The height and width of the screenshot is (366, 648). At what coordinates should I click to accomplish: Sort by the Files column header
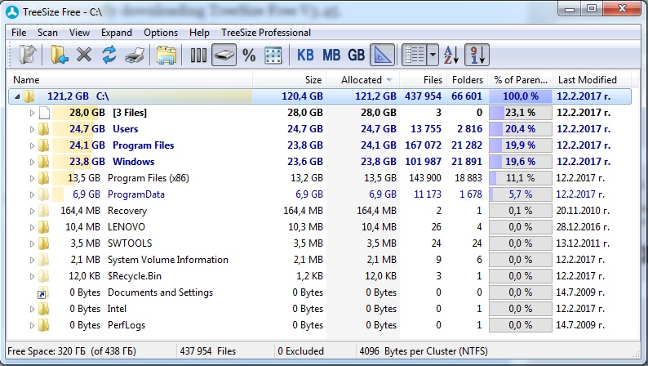(423, 80)
